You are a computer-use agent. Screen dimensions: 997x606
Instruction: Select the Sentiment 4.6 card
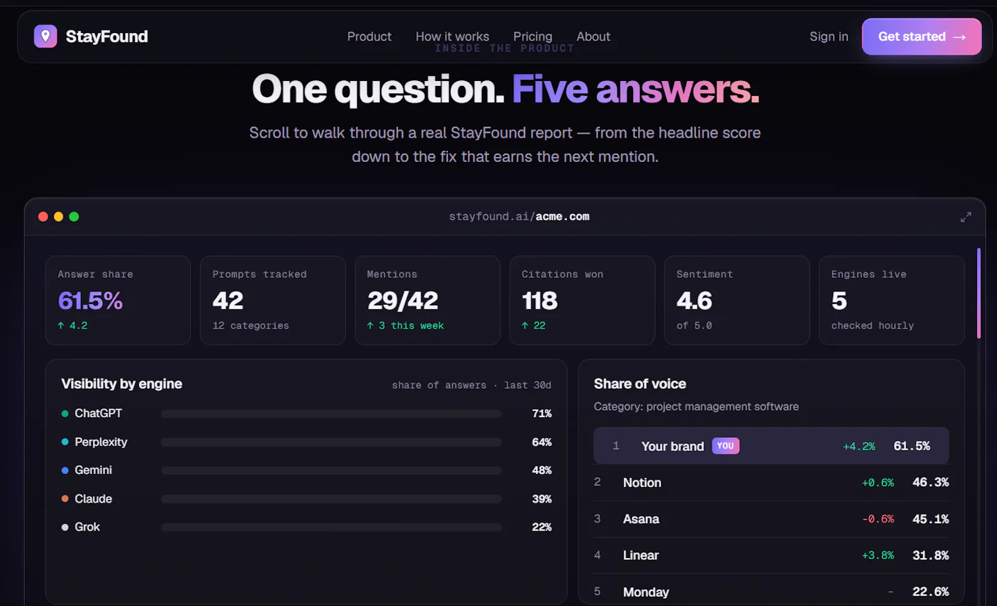pyautogui.click(x=737, y=300)
